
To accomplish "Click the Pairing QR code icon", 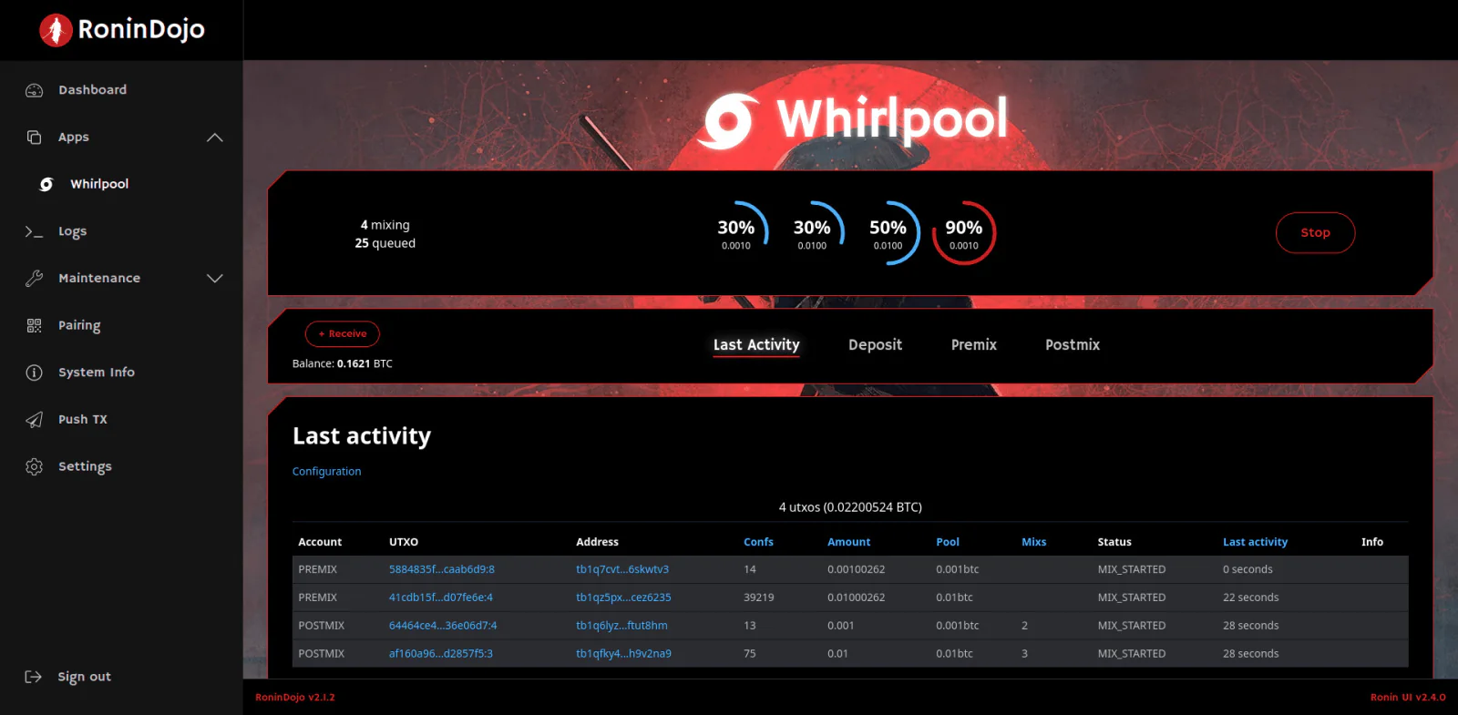I will pos(35,325).
